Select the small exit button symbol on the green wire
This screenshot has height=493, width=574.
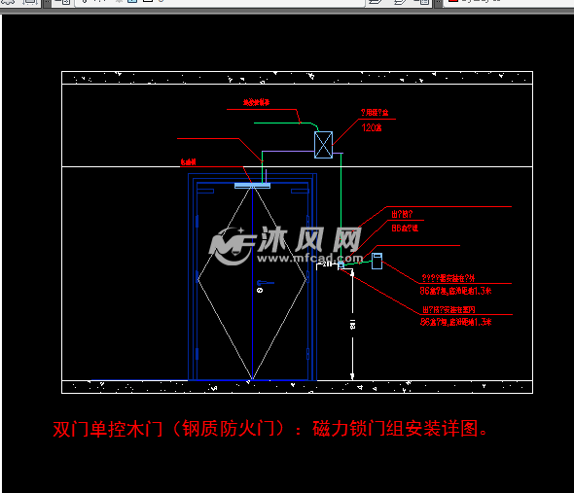pyautogui.click(x=341, y=264)
